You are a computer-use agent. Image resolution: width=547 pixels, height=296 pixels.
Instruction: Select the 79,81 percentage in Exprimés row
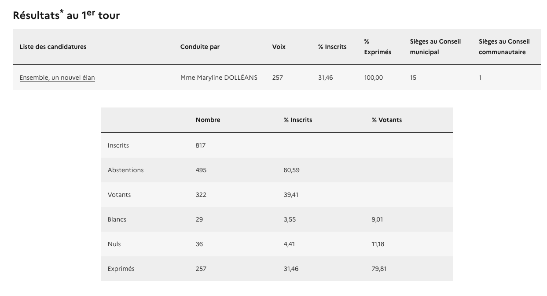pyautogui.click(x=379, y=269)
